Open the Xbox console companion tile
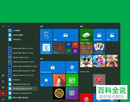Image resolution: width=130 pixels, height=102 pixels. 86,35
